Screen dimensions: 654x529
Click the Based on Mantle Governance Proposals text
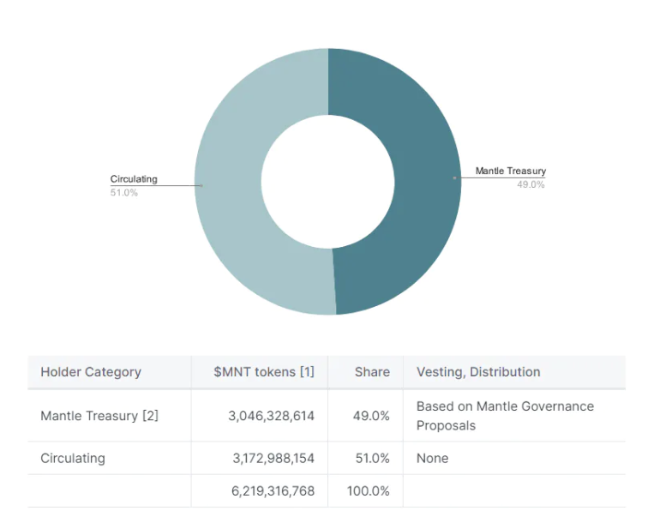pyautogui.click(x=505, y=416)
